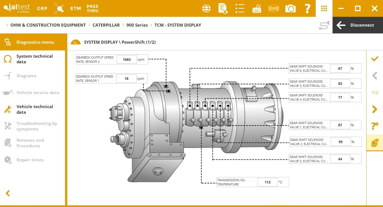Click the clipboard notes icon on right sidebar
This screenshot has width=383, height=207.
click(x=375, y=143)
